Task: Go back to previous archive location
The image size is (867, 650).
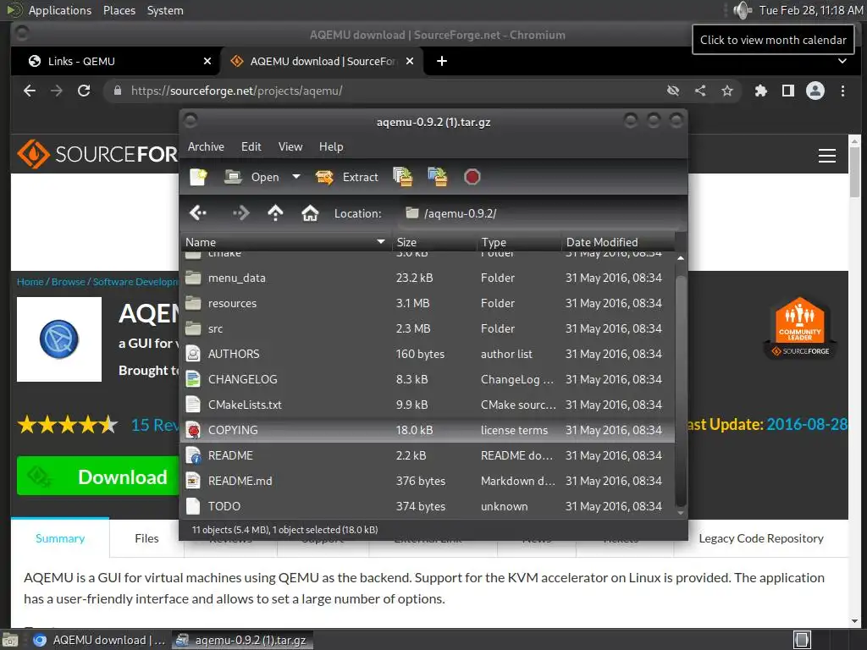Action: 198,212
